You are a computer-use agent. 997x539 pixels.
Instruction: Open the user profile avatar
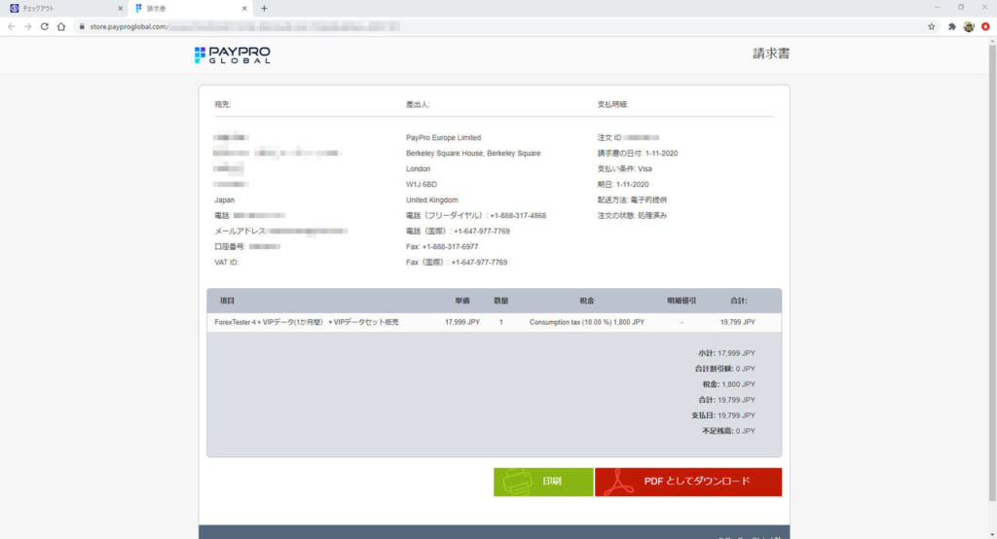[x=969, y=26]
